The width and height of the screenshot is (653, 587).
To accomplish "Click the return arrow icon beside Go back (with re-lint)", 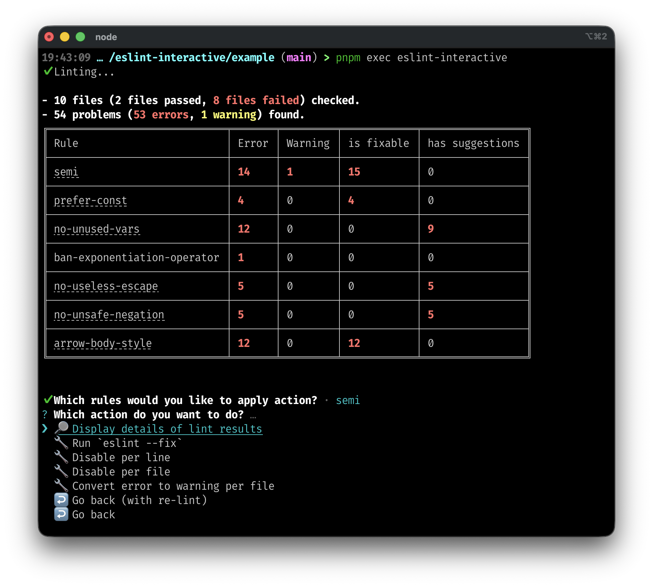I will tap(61, 500).
